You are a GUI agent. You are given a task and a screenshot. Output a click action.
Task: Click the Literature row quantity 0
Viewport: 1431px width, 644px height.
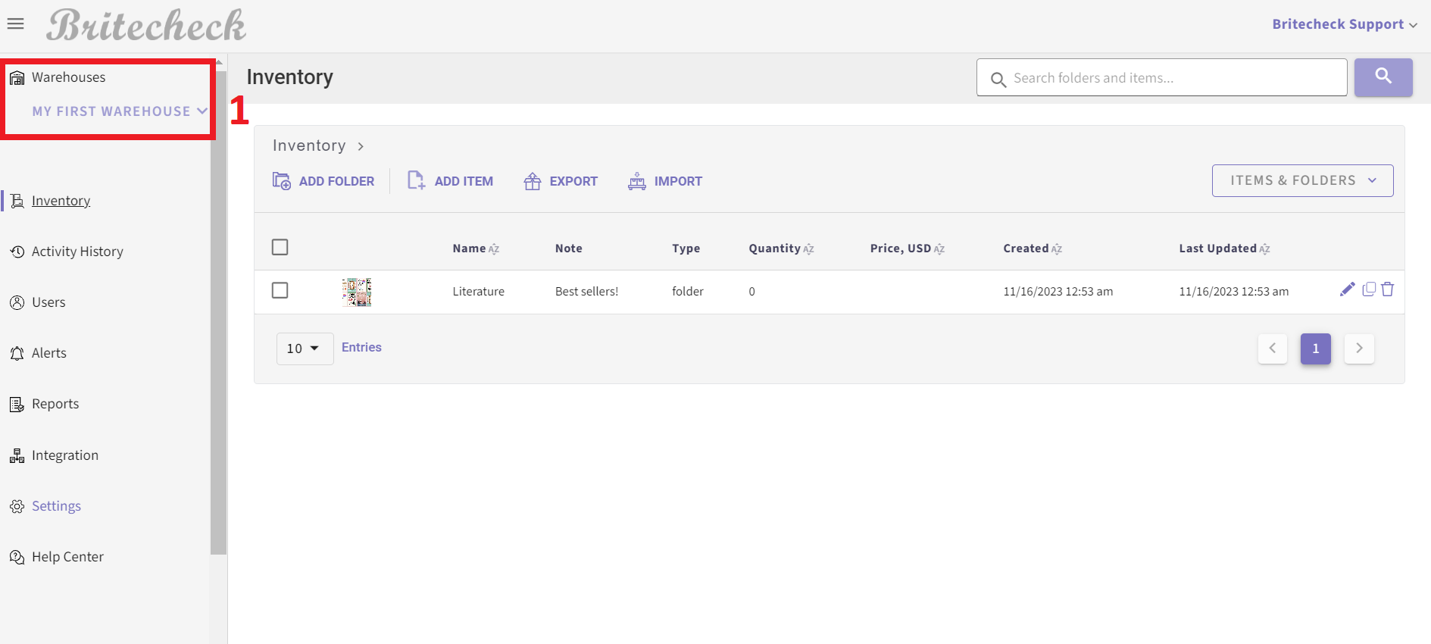click(752, 292)
